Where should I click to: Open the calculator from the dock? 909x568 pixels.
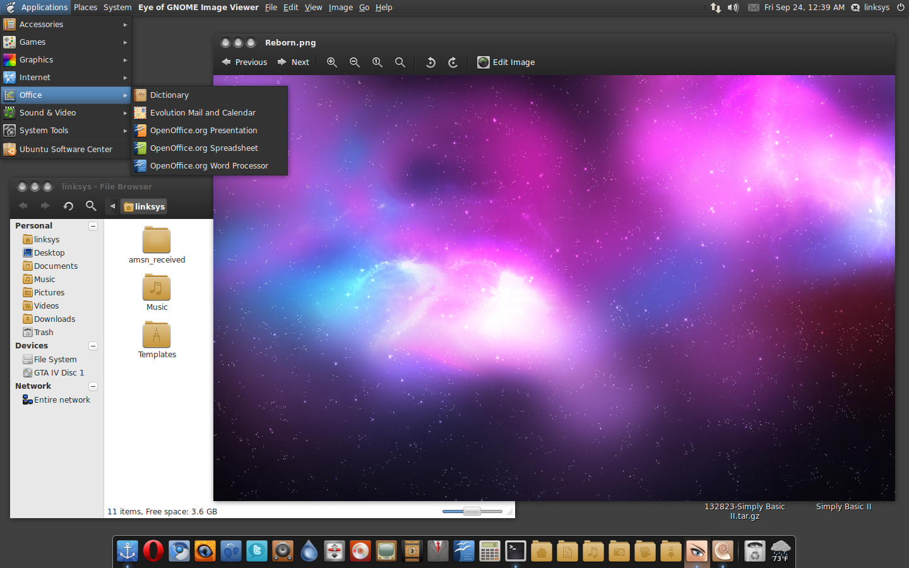click(490, 551)
